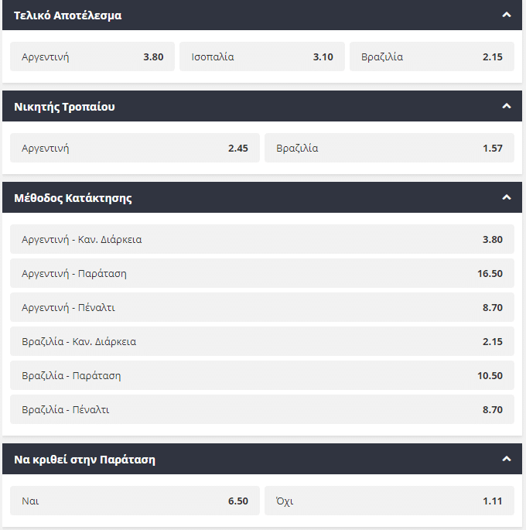This screenshot has width=526, height=530.
Task: Collapse the Νικητής Τροπαίου section chevron
Action: 507,106
